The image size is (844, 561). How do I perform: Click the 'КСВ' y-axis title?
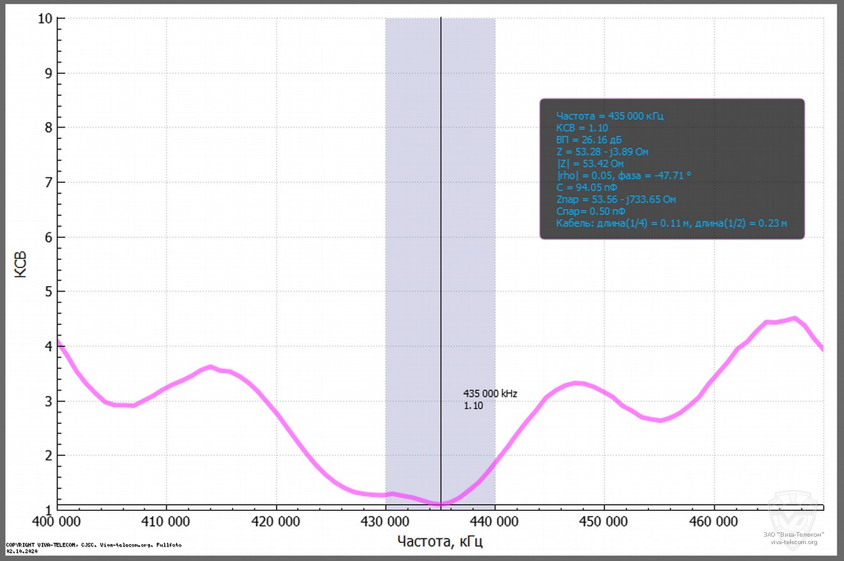[x=21, y=264]
